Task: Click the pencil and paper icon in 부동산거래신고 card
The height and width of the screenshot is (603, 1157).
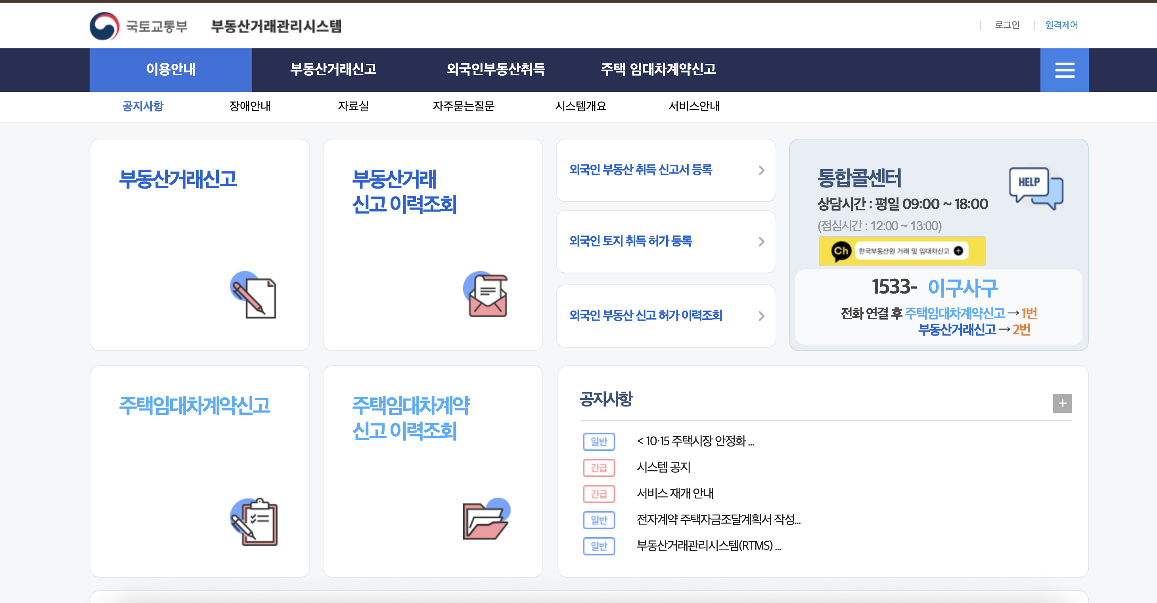Action: pos(254,296)
